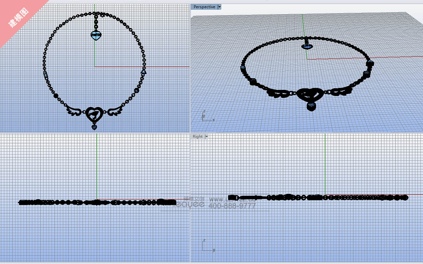423x264 pixels.
Task: Open the Right viewport dropdown arrow
Action: pos(207,137)
